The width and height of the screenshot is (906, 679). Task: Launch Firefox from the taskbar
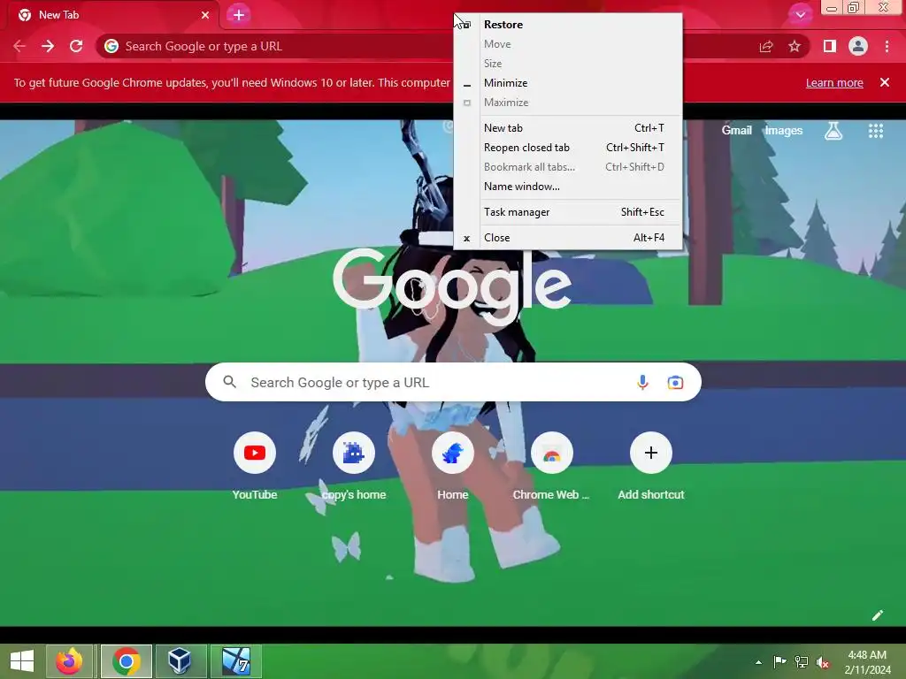(69, 661)
